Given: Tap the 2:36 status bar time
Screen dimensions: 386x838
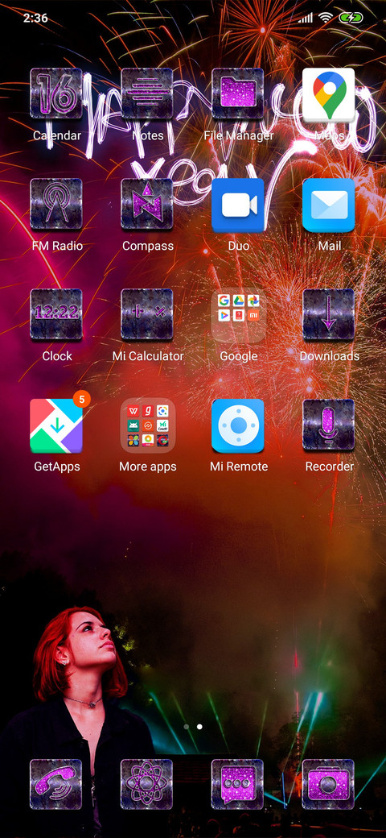Looking at the screenshot, I should (35, 18).
